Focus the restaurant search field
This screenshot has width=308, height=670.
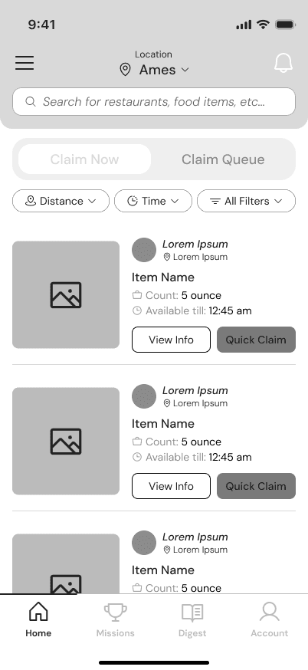[x=154, y=102]
